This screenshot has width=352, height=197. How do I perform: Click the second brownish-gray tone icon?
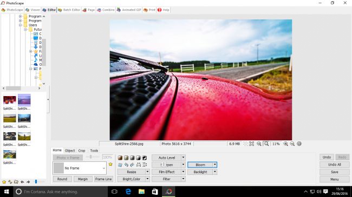[x=126, y=158]
